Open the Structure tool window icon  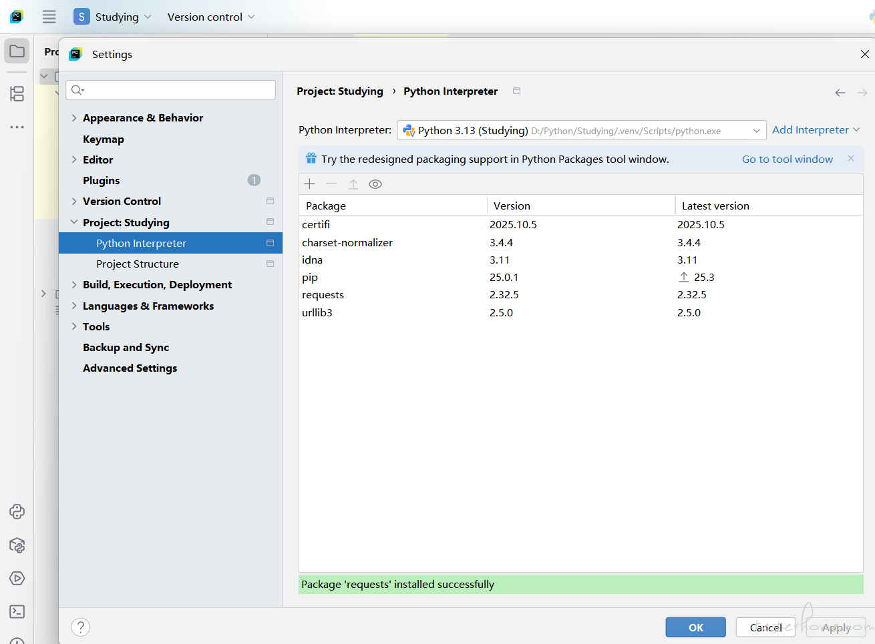pyautogui.click(x=17, y=93)
